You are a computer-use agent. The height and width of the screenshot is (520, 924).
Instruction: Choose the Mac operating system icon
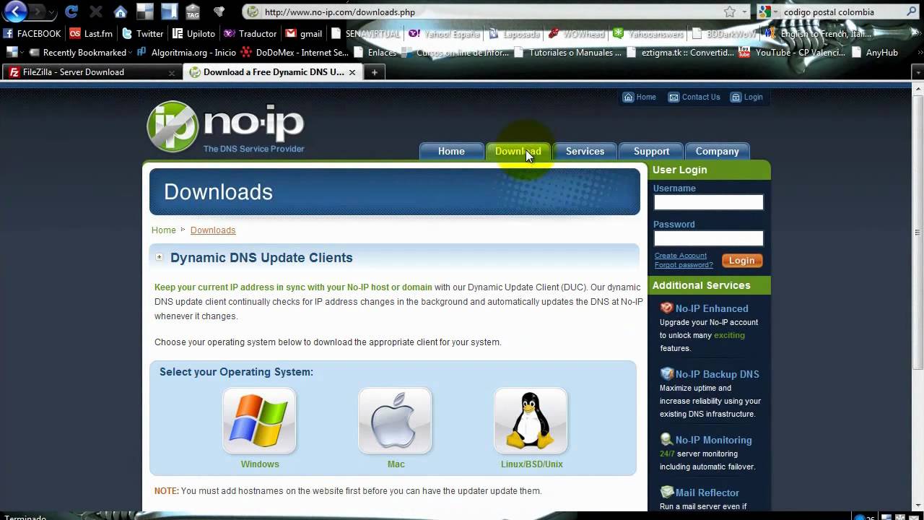395,421
